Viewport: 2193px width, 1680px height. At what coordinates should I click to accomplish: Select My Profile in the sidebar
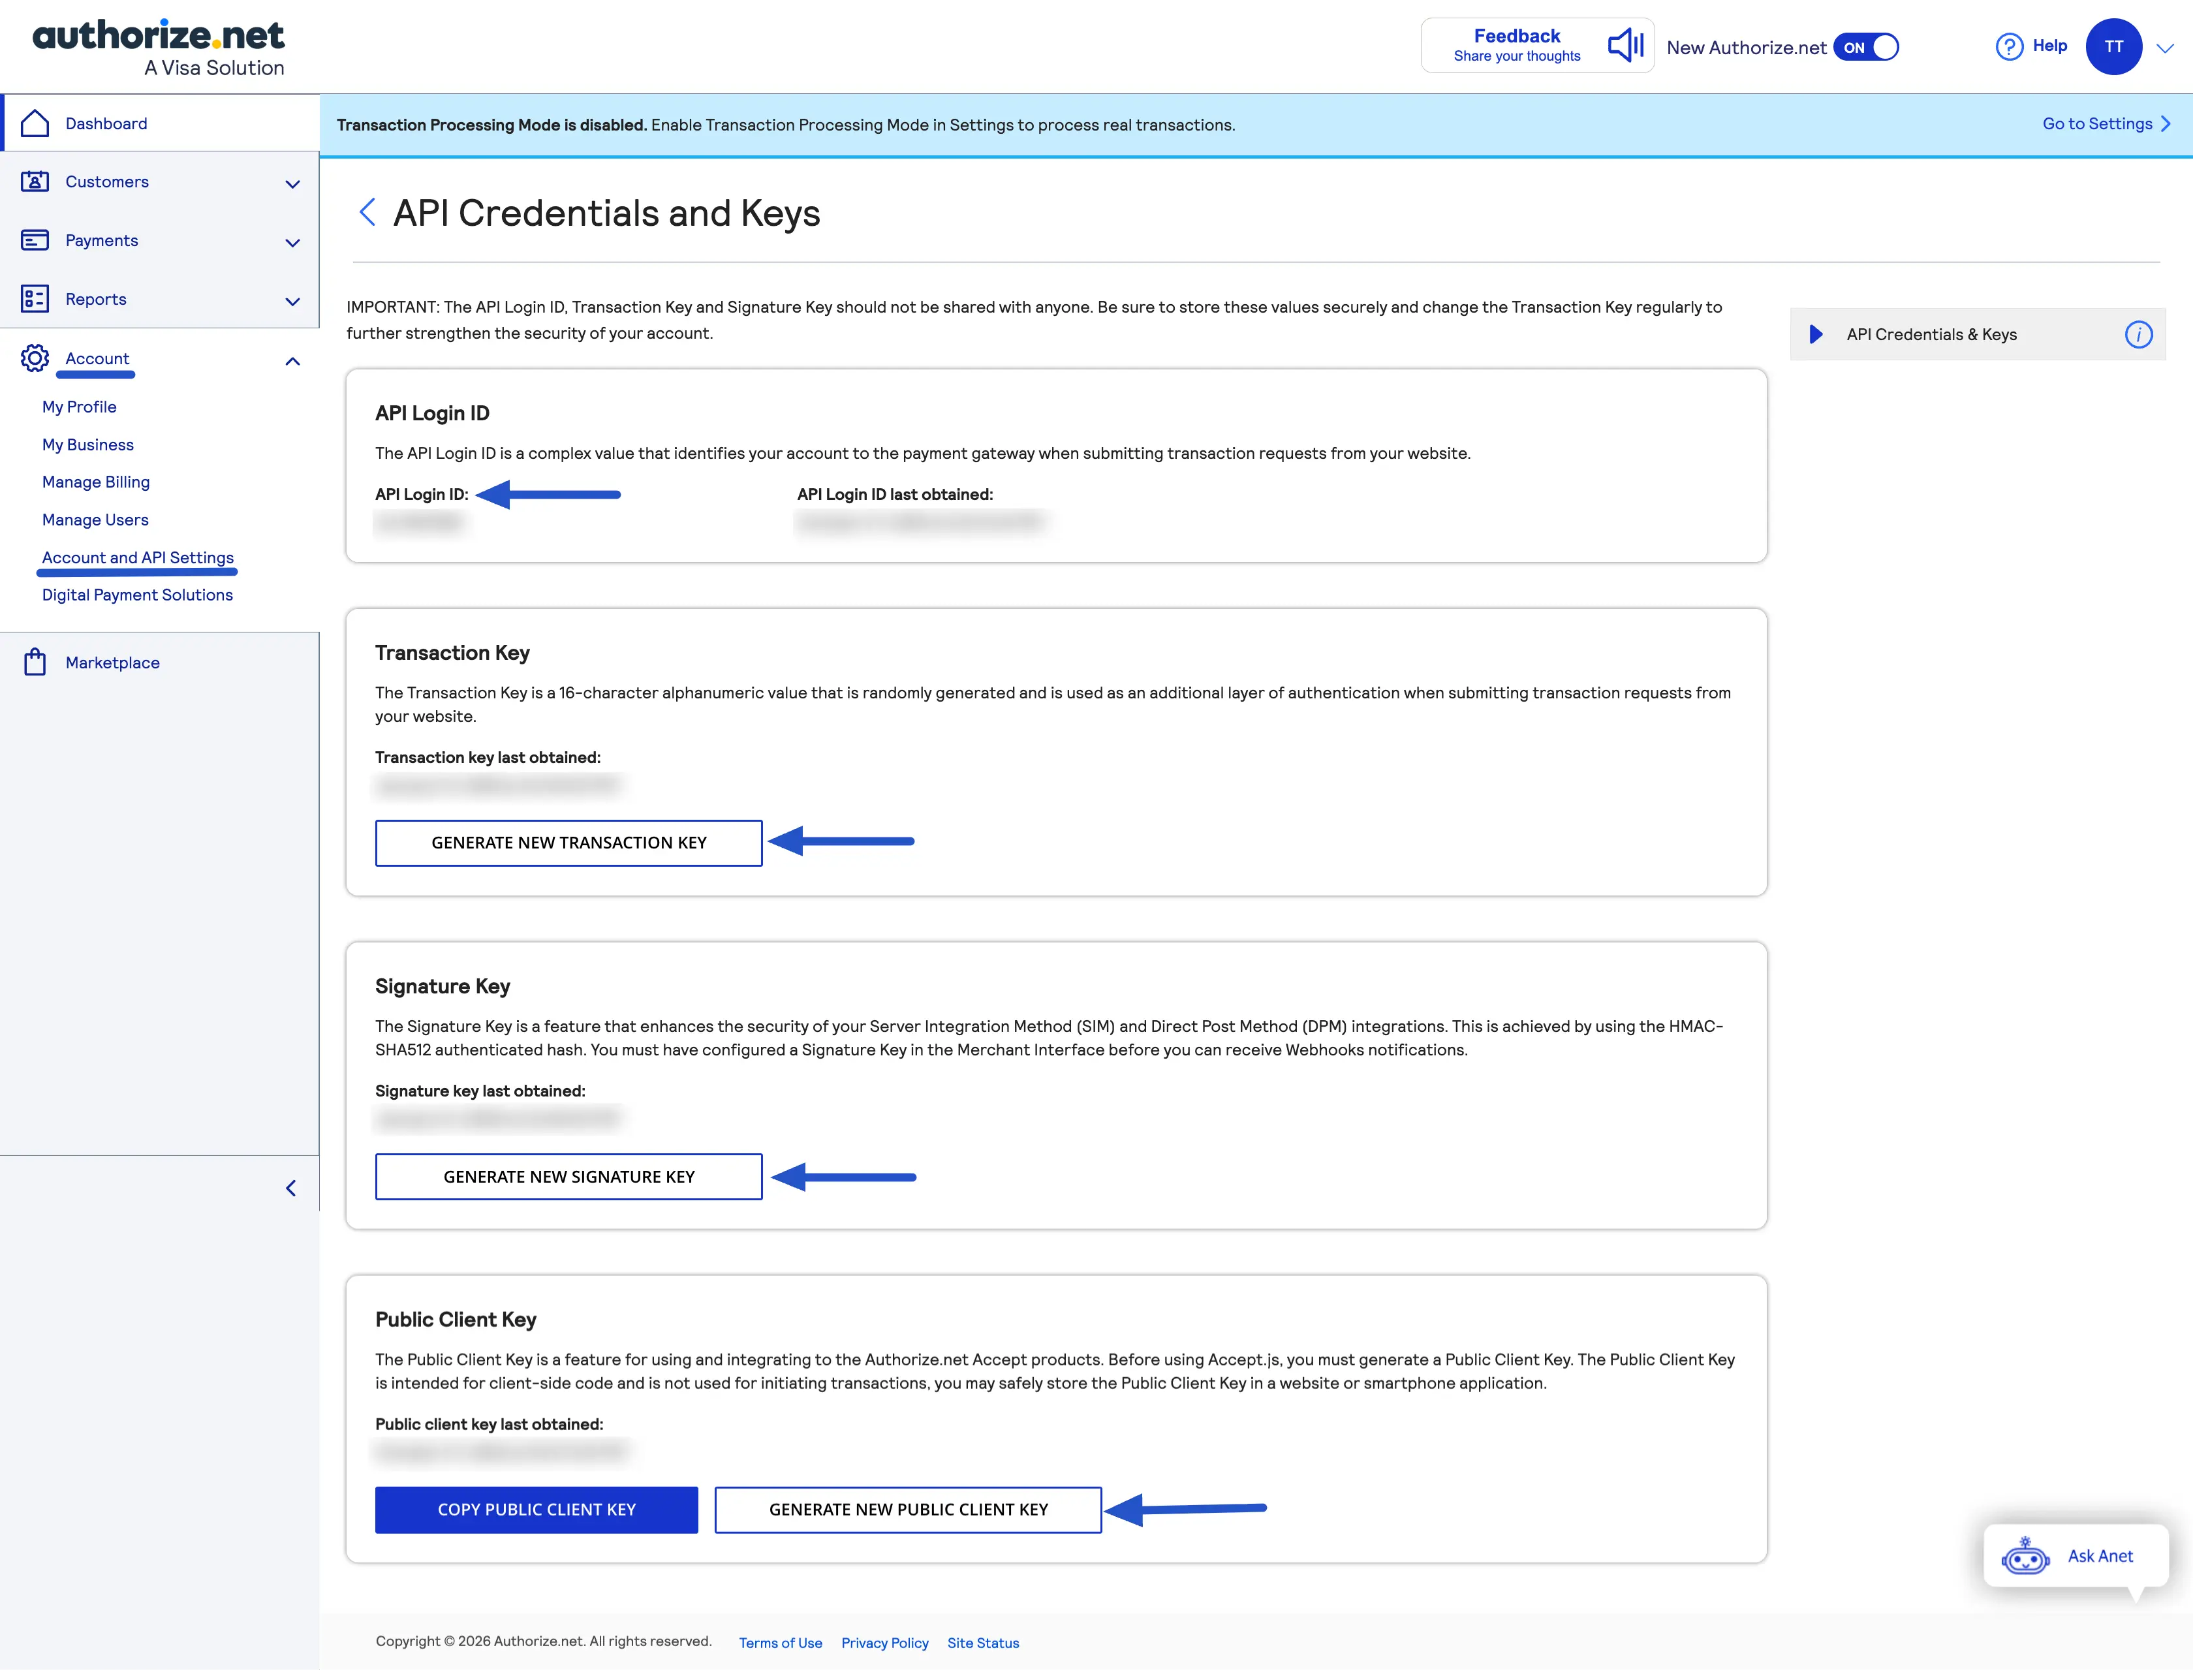tap(79, 406)
